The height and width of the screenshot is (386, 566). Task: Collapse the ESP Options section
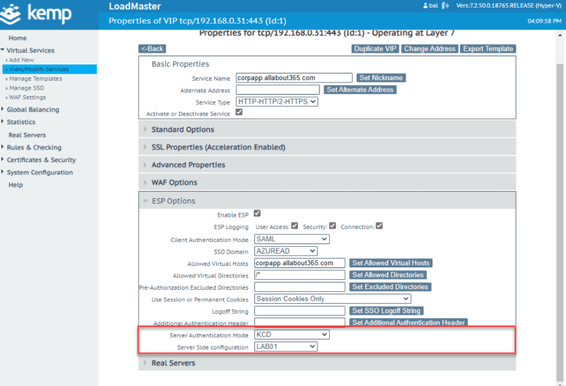coord(327,201)
